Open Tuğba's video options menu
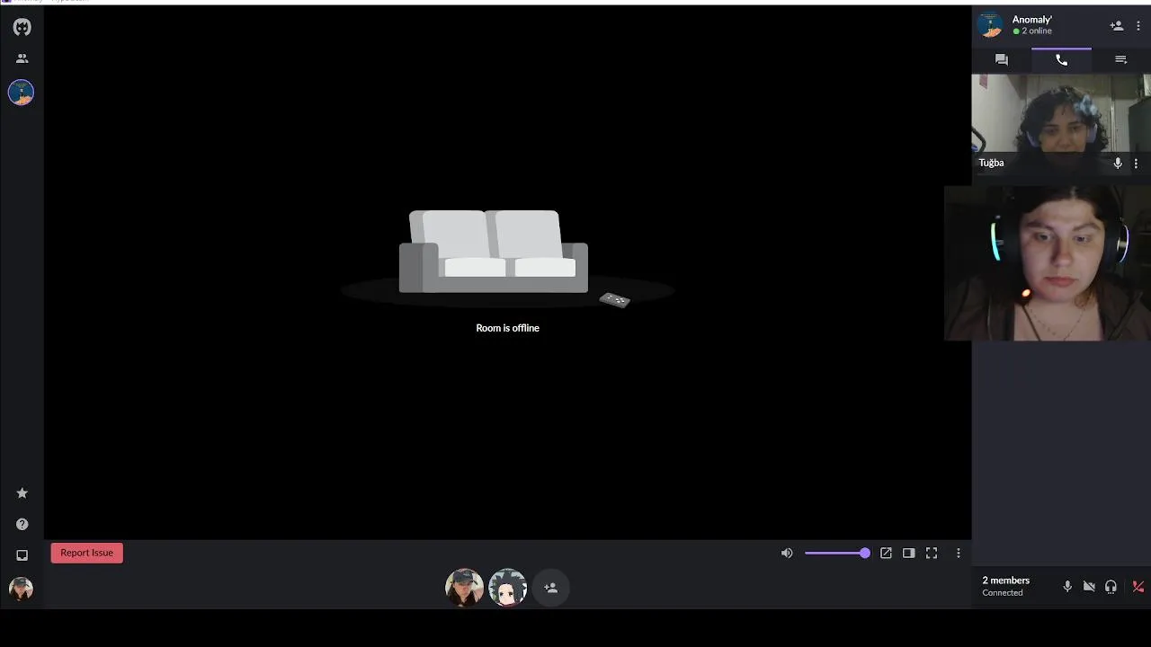 pyautogui.click(x=1136, y=164)
